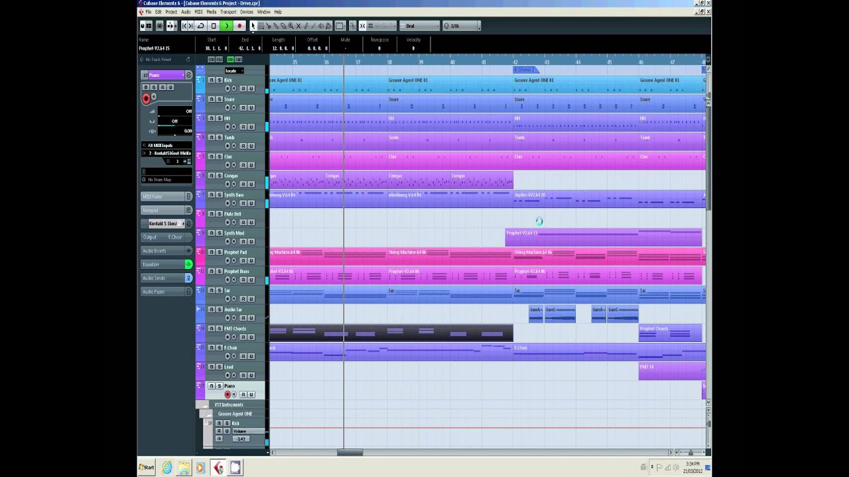Collapse the Groove Agent ONE folder

click(209, 414)
